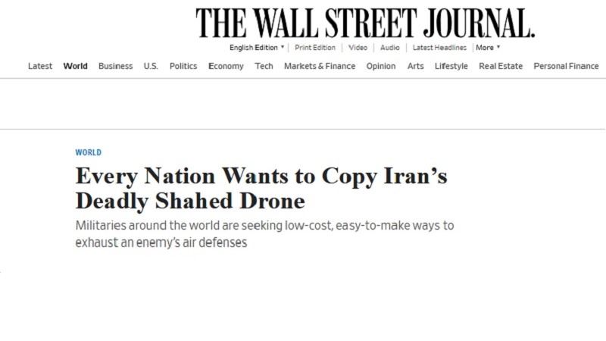Open the Audio link
This screenshot has height=341, width=606.
click(389, 48)
